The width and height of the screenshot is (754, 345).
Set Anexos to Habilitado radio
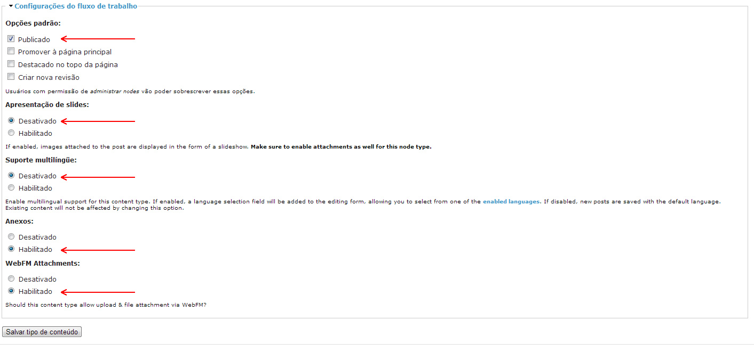tap(11, 249)
